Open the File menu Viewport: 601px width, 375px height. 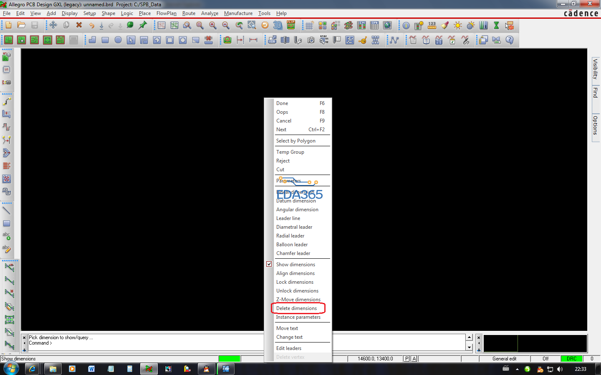pyautogui.click(x=7, y=13)
